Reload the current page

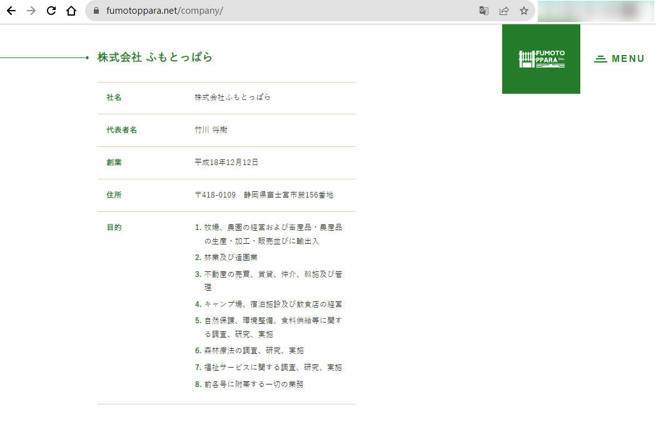click(x=51, y=11)
